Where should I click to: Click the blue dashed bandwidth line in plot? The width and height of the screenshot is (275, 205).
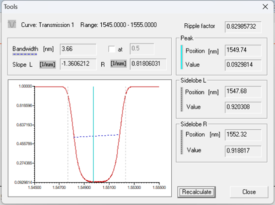point(96,136)
